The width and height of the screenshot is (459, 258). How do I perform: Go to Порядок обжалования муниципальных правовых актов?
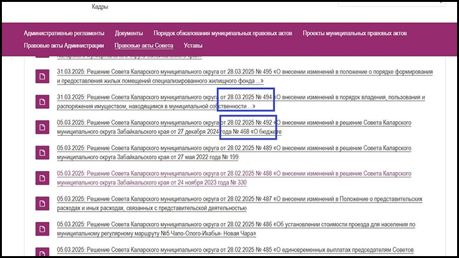(x=222, y=33)
